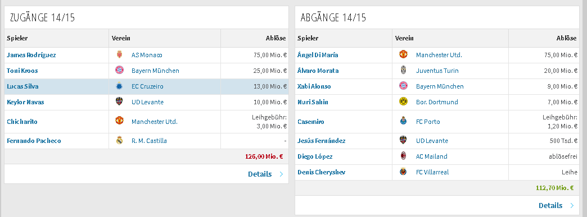Screen dimensions: 587x217
Task: Select the highlighted Lucas Silva row
Action: point(146,86)
